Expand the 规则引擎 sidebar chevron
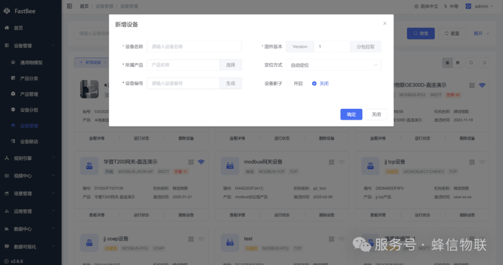503x265 pixels. [53, 158]
